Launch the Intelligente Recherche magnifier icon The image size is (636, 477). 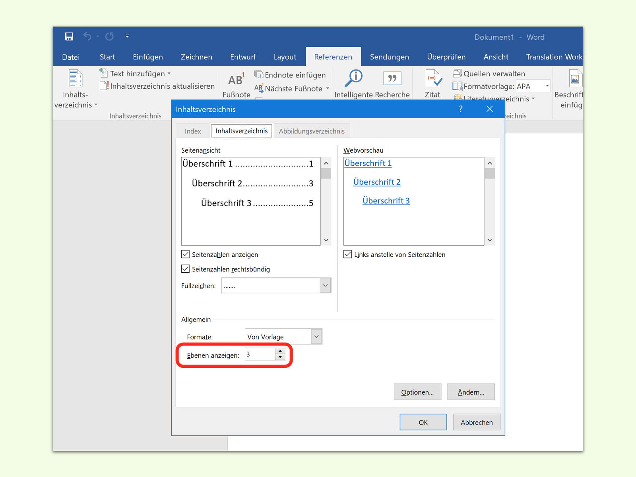coord(353,78)
